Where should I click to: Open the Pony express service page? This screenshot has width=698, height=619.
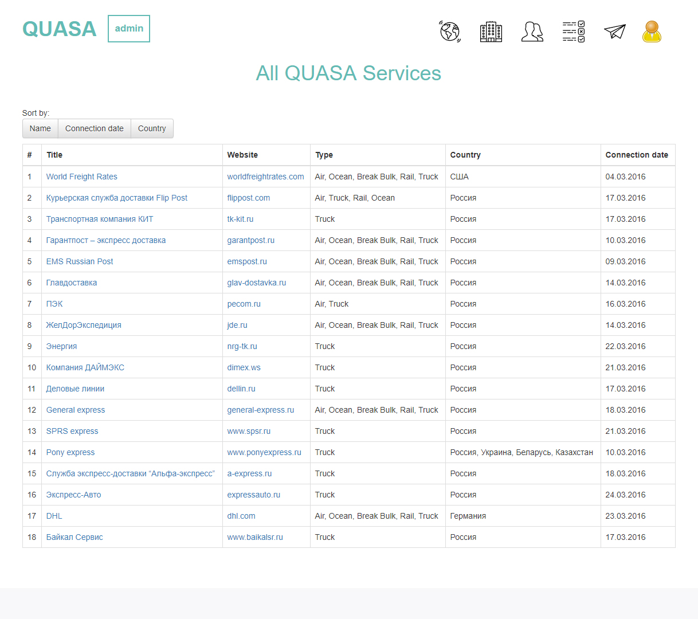pyautogui.click(x=70, y=452)
